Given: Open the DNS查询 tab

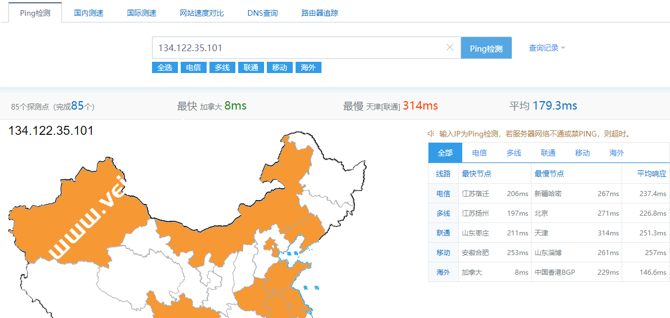Looking at the screenshot, I should 262,13.
